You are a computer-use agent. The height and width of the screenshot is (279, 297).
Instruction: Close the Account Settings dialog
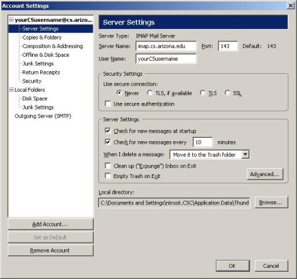pos(290,5)
